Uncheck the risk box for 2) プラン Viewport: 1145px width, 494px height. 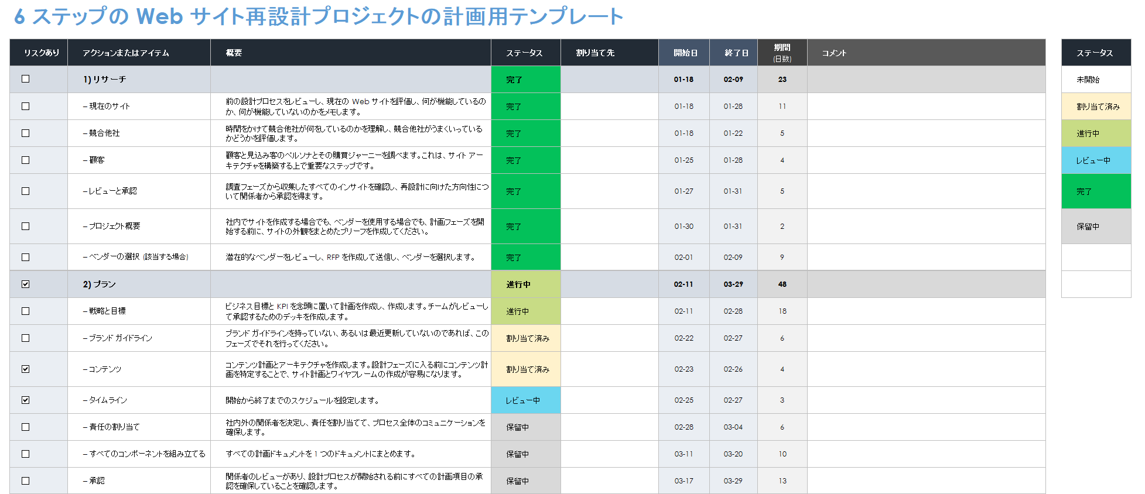pyautogui.click(x=25, y=284)
